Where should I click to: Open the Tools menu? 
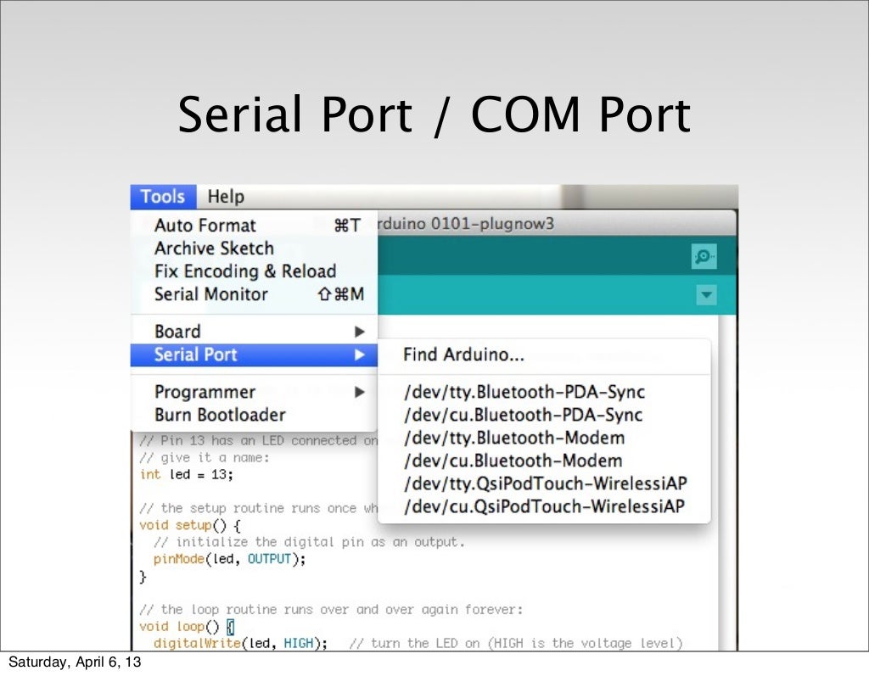(163, 197)
